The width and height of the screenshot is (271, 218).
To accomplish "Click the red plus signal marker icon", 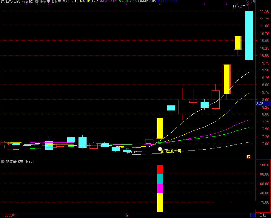I will pos(160,149).
